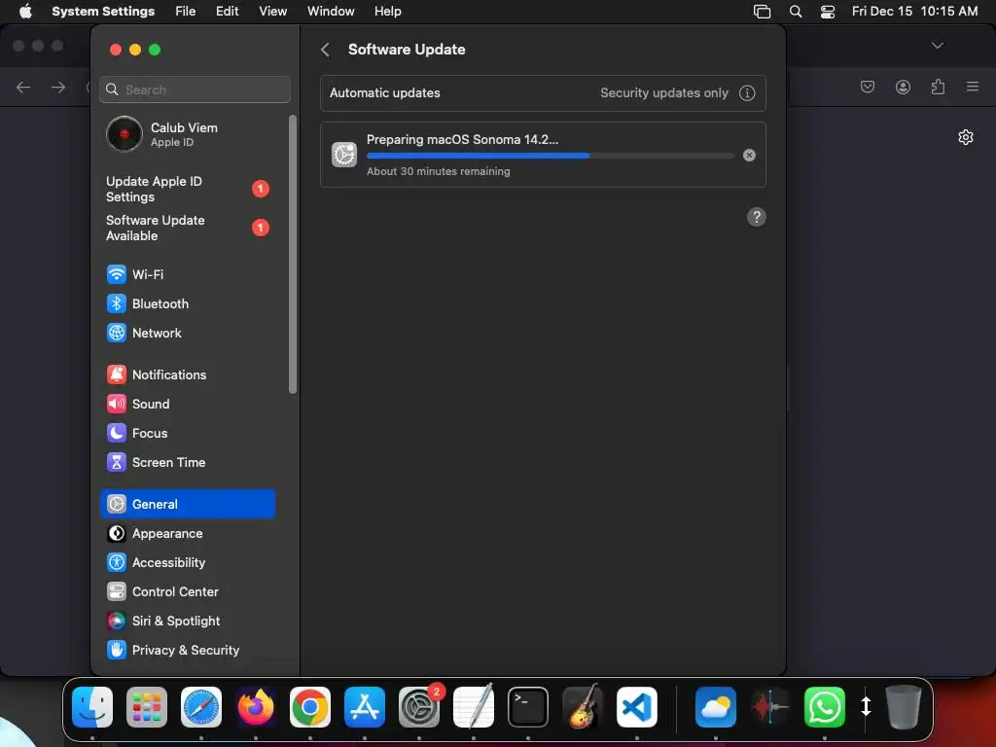The height and width of the screenshot is (747, 996).
Task: Click Security updates only value
Action: click(663, 92)
